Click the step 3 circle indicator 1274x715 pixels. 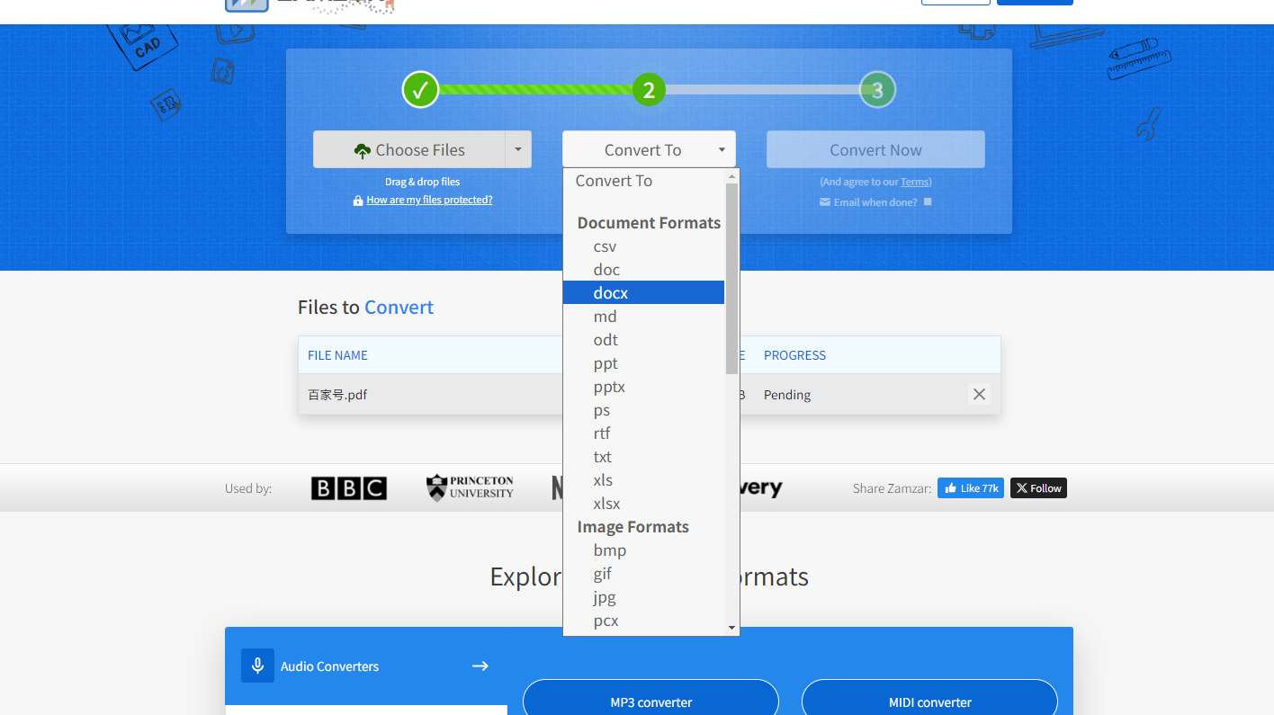point(877,90)
